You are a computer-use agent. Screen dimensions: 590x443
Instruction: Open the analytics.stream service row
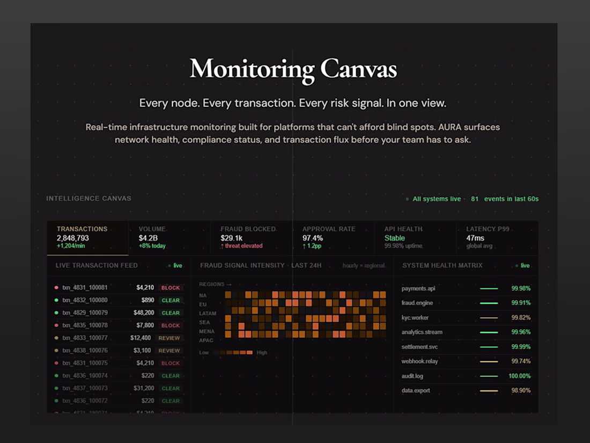[466, 332]
